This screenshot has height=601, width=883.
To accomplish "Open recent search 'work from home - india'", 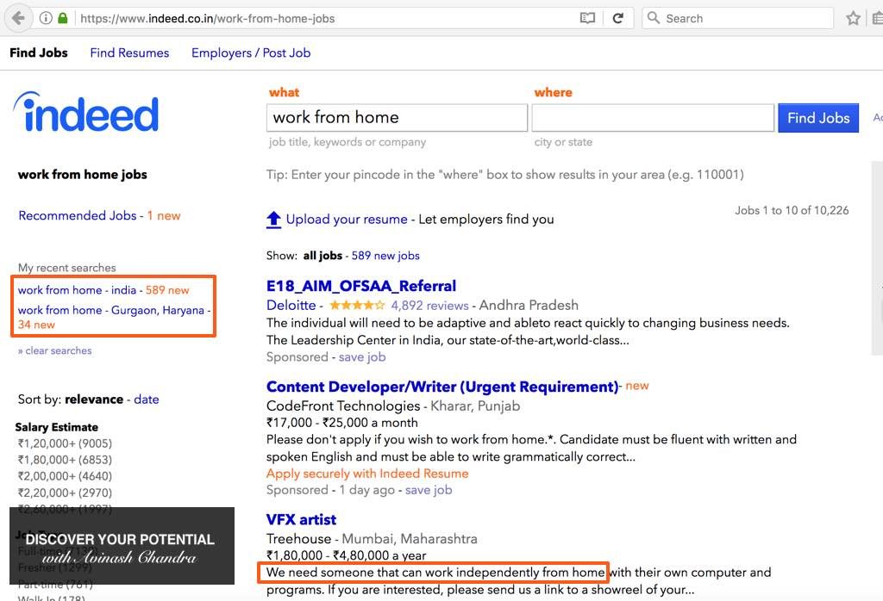I will pyautogui.click(x=77, y=290).
